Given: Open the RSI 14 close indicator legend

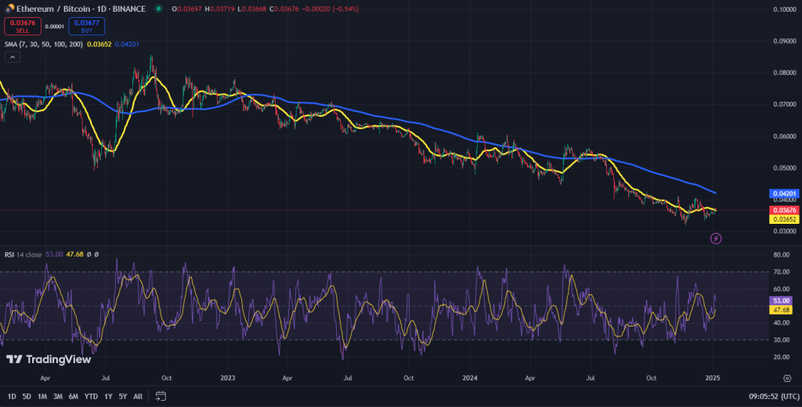Looking at the screenshot, I should click(23, 254).
